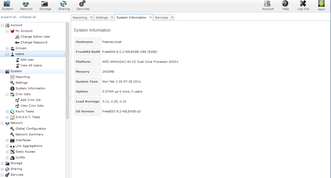Click the Rsync Tasks sync icon
The image size is (331, 178).
(12, 111)
